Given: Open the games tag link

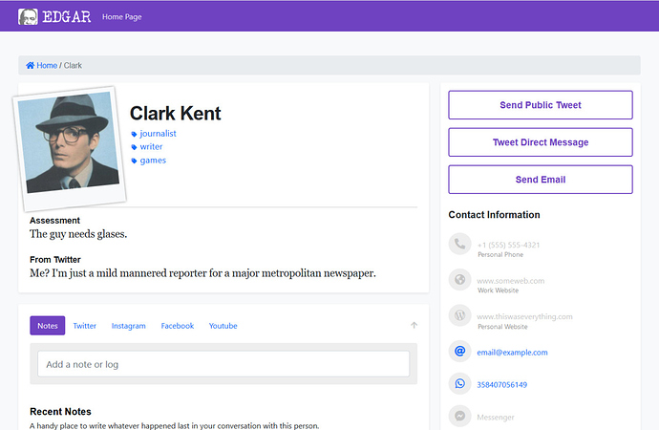Looking at the screenshot, I should 153,161.
